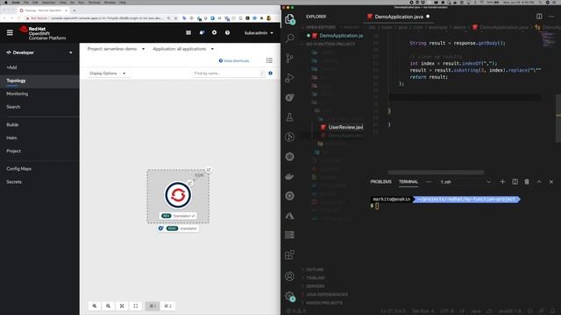
Task: Open the Test flask icon in activity bar
Action: pos(290,117)
